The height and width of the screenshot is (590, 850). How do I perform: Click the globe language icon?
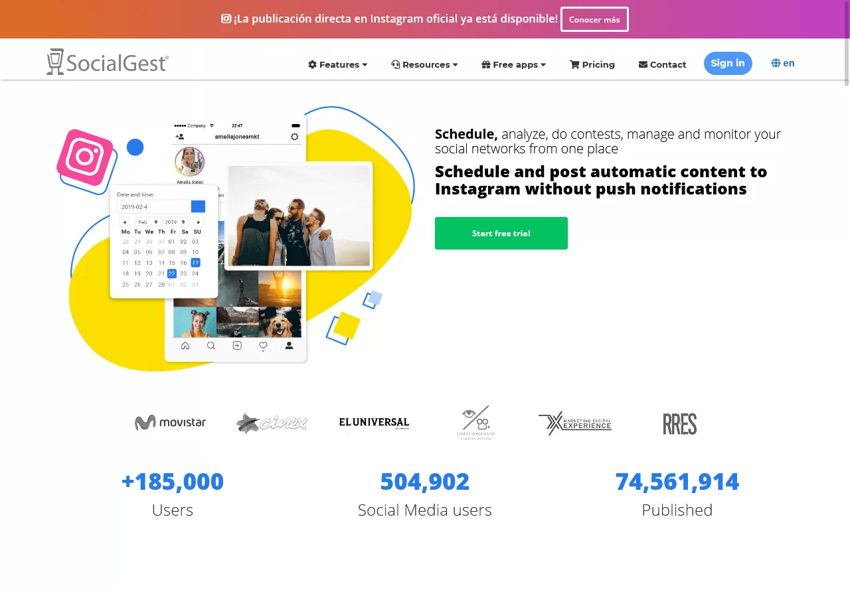click(776, 63)
